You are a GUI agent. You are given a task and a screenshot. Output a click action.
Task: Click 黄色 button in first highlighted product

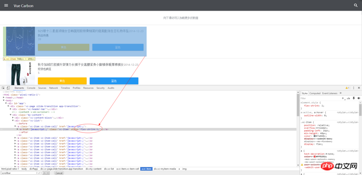(63, 47)
